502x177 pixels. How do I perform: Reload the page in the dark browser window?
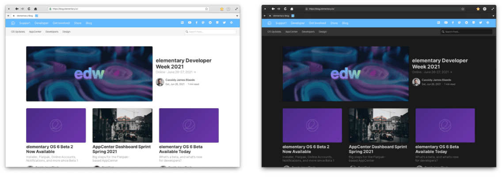pos(285,9)
